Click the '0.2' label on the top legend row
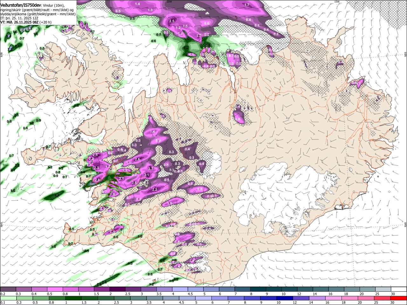This screenshot has width=407, height=305. coord(2,294)
